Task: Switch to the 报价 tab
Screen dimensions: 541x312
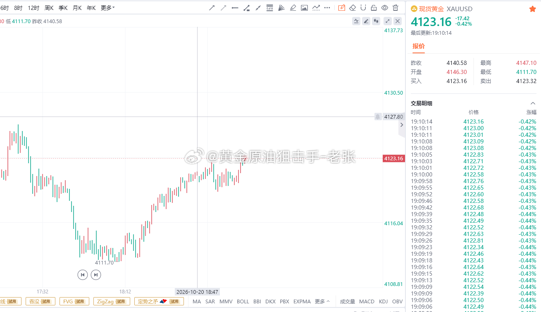Action: pos(419,46)
